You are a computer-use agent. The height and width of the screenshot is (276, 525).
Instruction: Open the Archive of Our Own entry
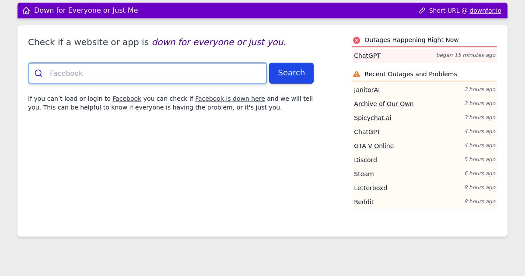click(x=384, y=104)
